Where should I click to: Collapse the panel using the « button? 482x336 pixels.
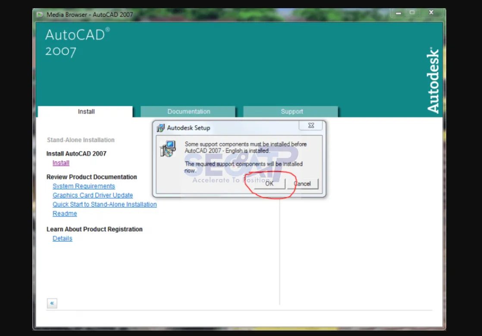(x=52, y=303)
